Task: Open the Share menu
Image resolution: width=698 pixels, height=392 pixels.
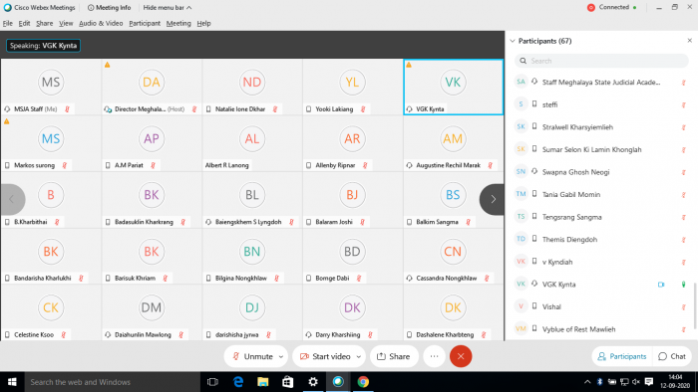Action: pos(45,24)
